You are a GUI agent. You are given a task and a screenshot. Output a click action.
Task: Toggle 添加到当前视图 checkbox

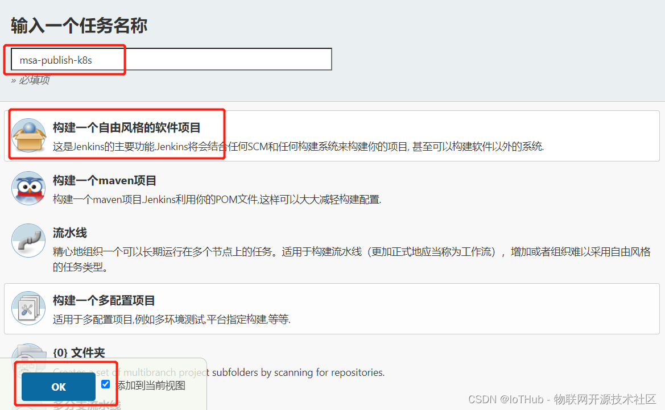(x=106, y=384)
